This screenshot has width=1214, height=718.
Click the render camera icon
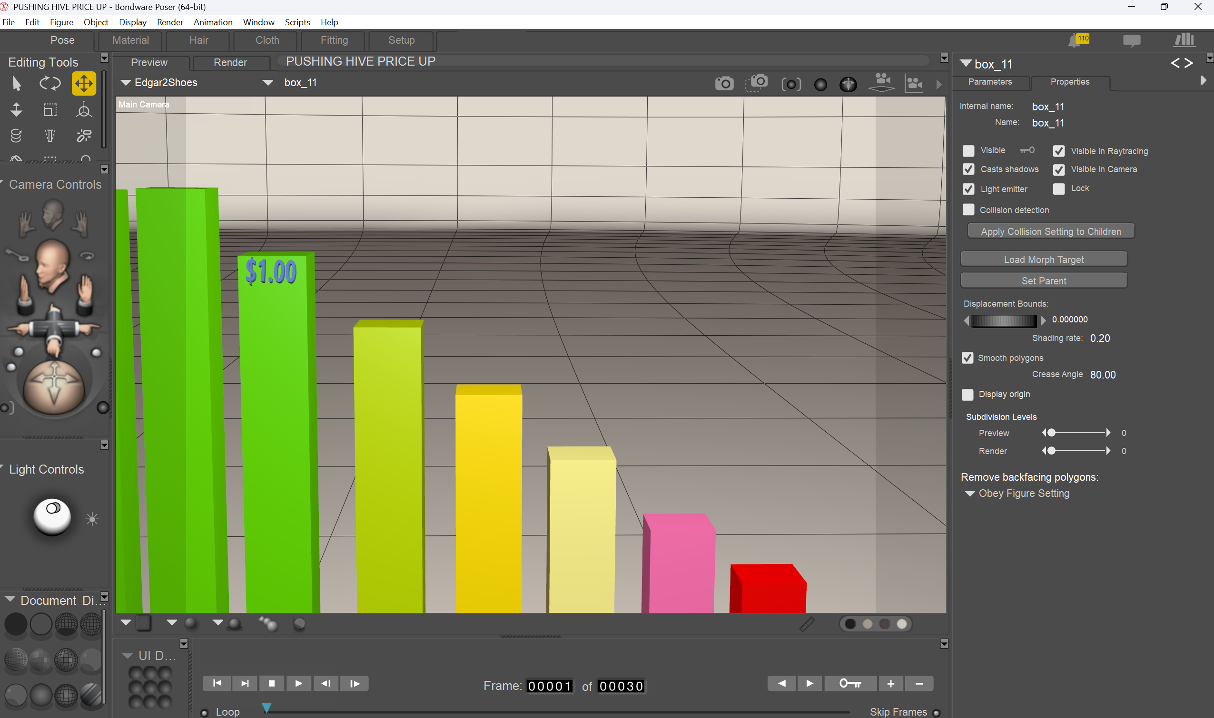[x=724, y=84]
